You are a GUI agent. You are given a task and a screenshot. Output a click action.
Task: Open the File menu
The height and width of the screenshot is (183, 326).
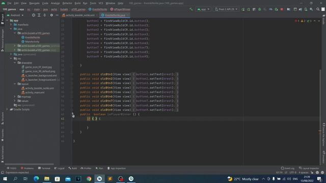[9, 3]
